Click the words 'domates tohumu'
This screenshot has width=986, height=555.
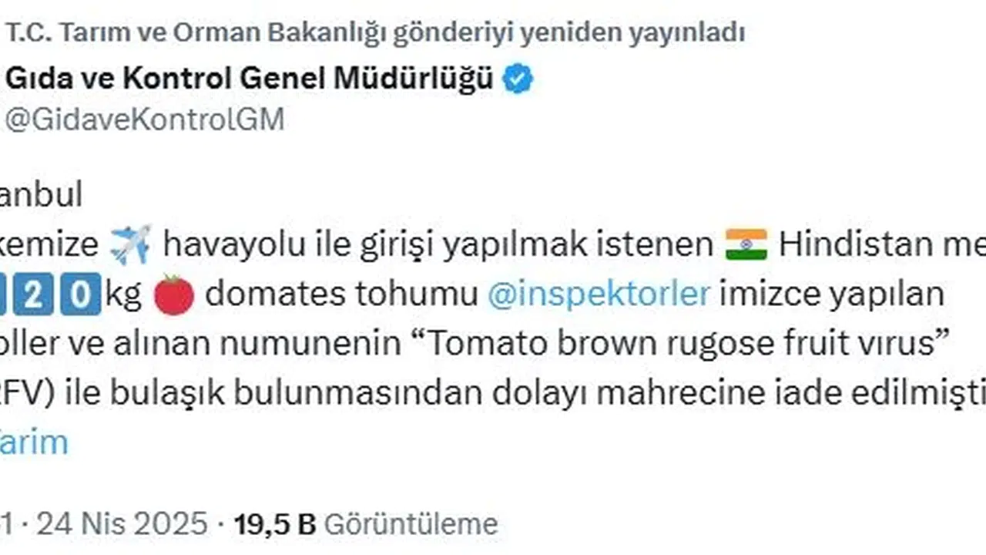point(341,295)
